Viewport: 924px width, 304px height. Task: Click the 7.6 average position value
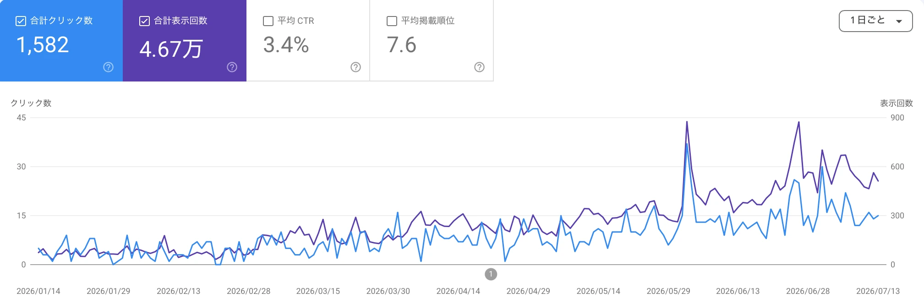(401, 45)
